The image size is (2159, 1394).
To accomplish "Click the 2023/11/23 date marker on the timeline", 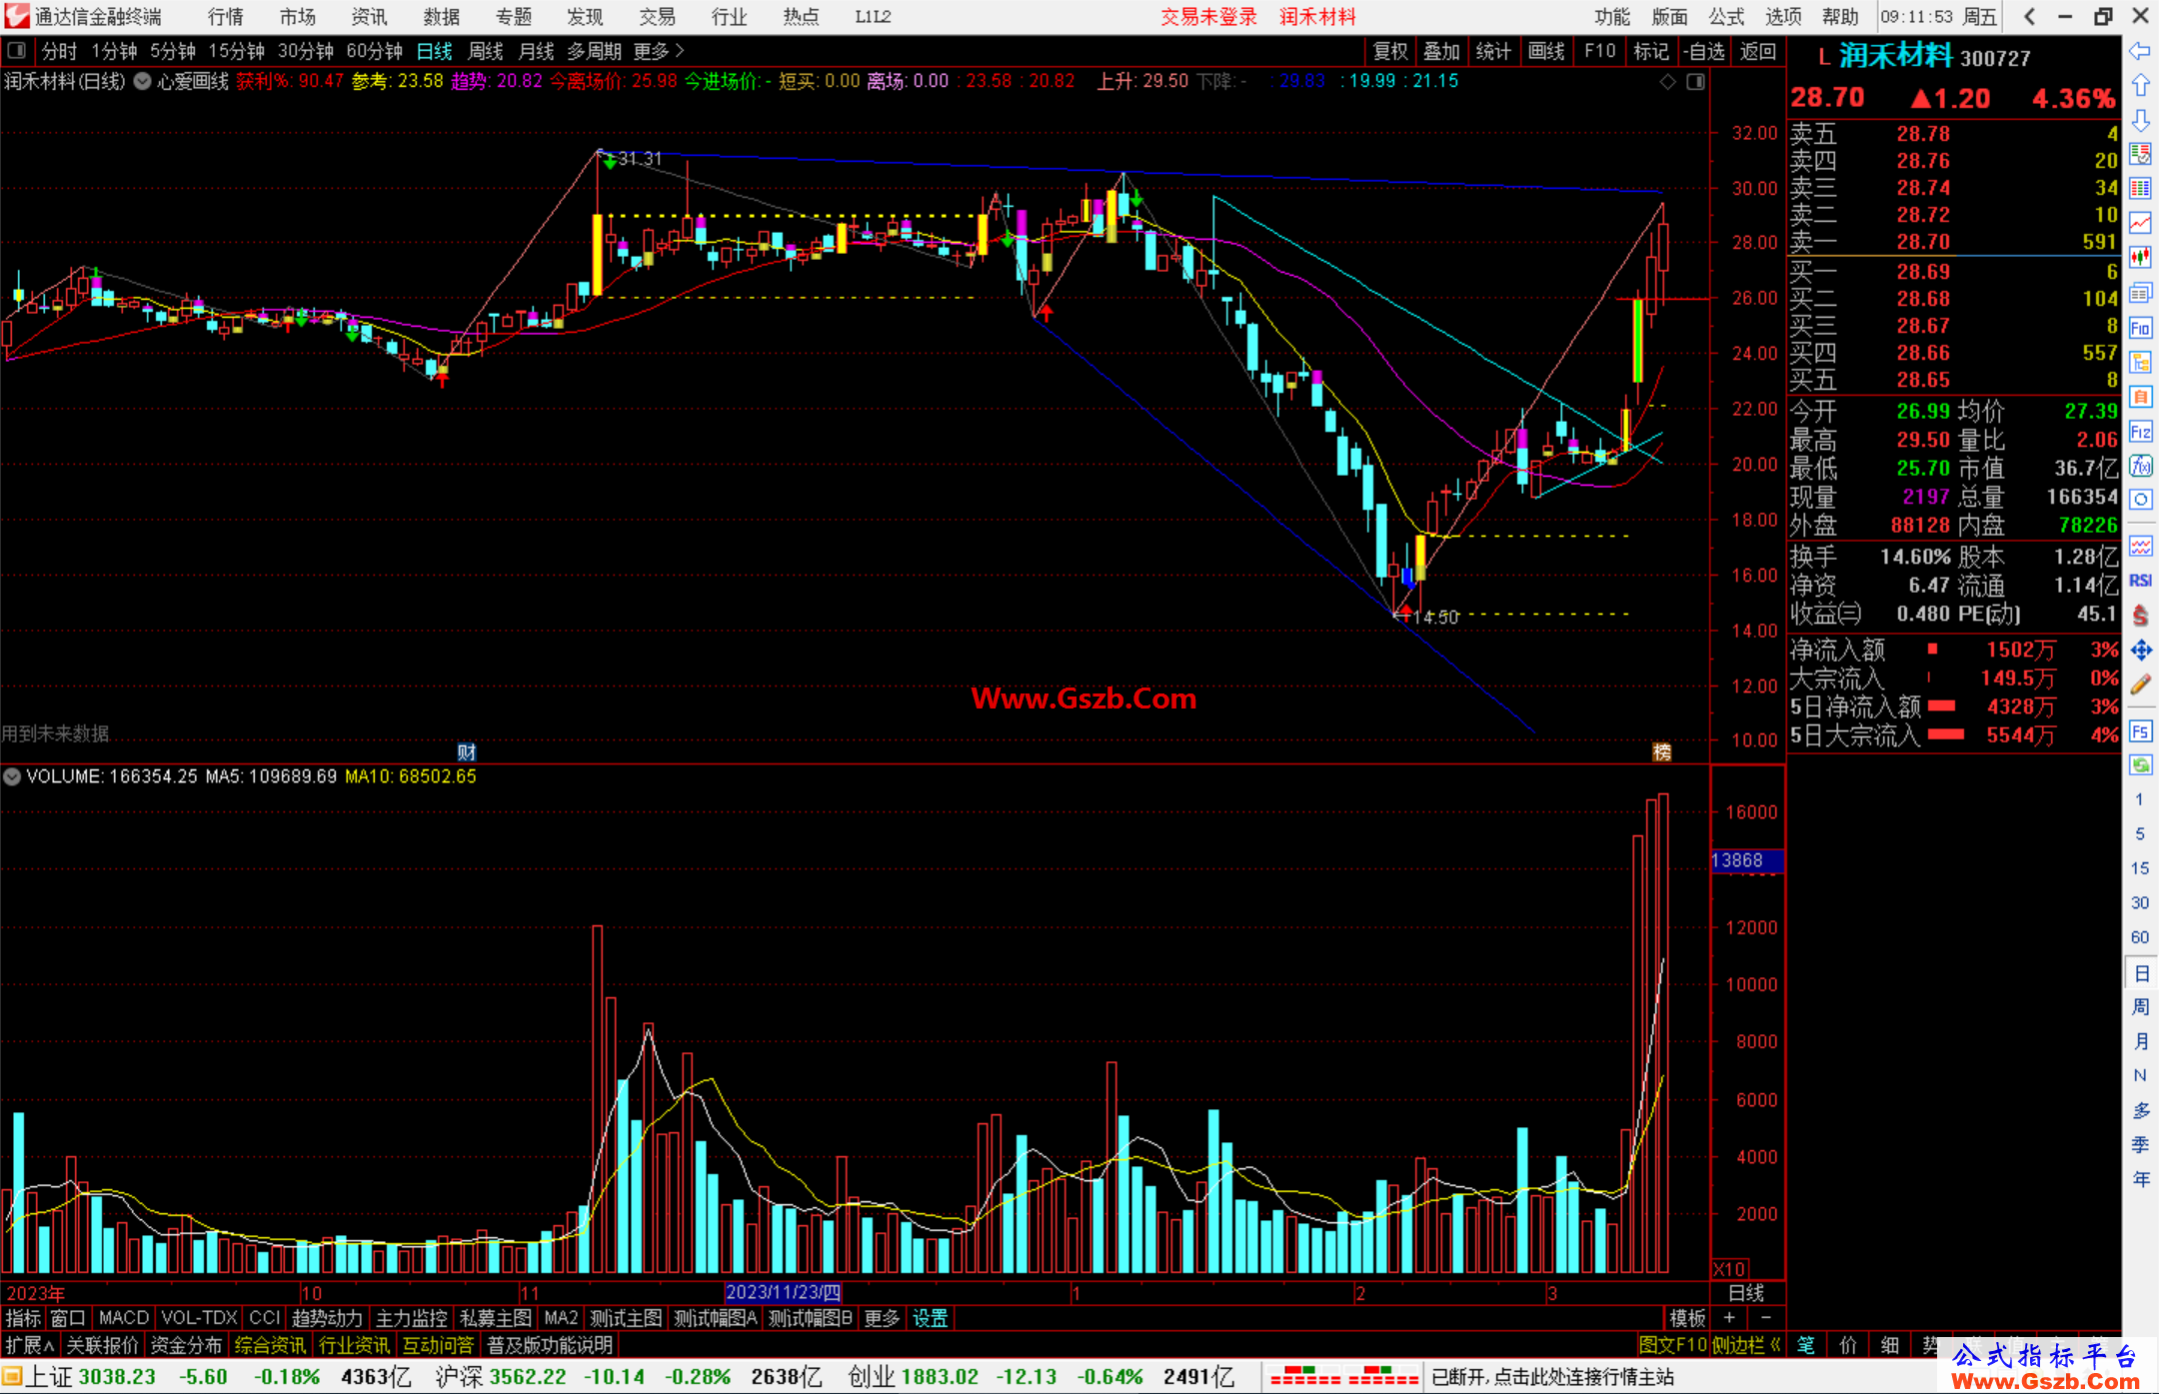I will 784,1292.
